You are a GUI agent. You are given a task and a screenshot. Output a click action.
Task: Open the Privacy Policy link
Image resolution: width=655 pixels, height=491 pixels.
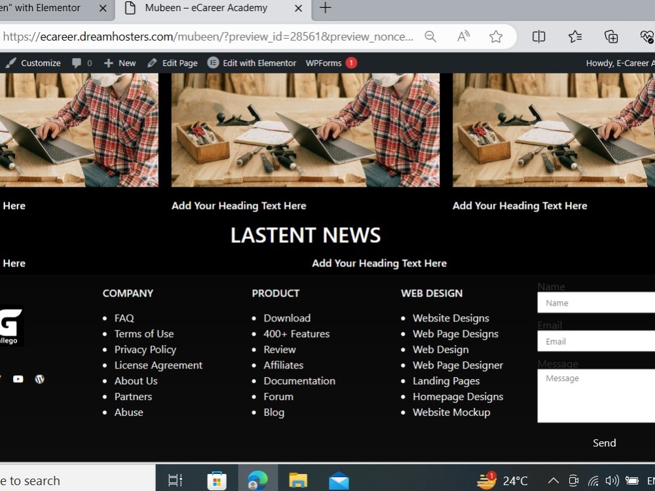point(145,350)
